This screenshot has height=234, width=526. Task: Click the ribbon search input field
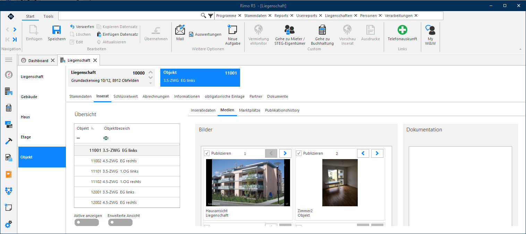pyautogui.click(x=130, y=16)
